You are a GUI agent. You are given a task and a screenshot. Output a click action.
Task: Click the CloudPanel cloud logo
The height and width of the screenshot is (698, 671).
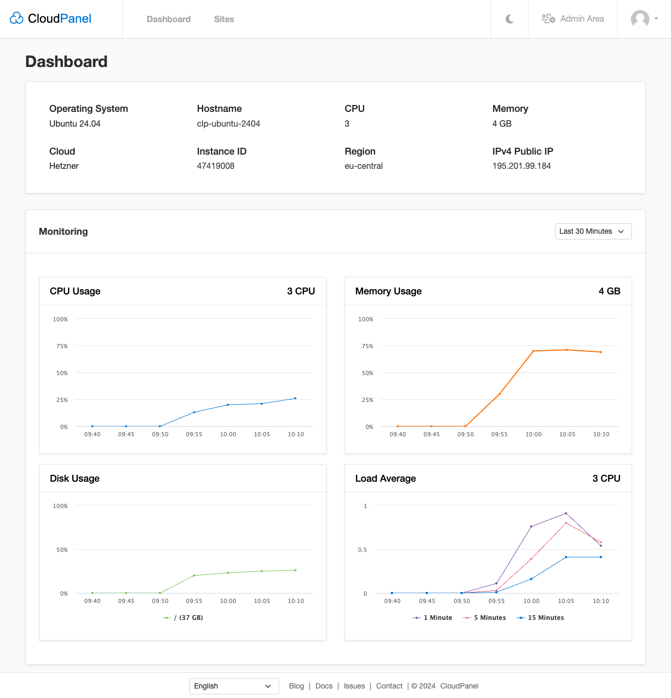pos(16,17)
